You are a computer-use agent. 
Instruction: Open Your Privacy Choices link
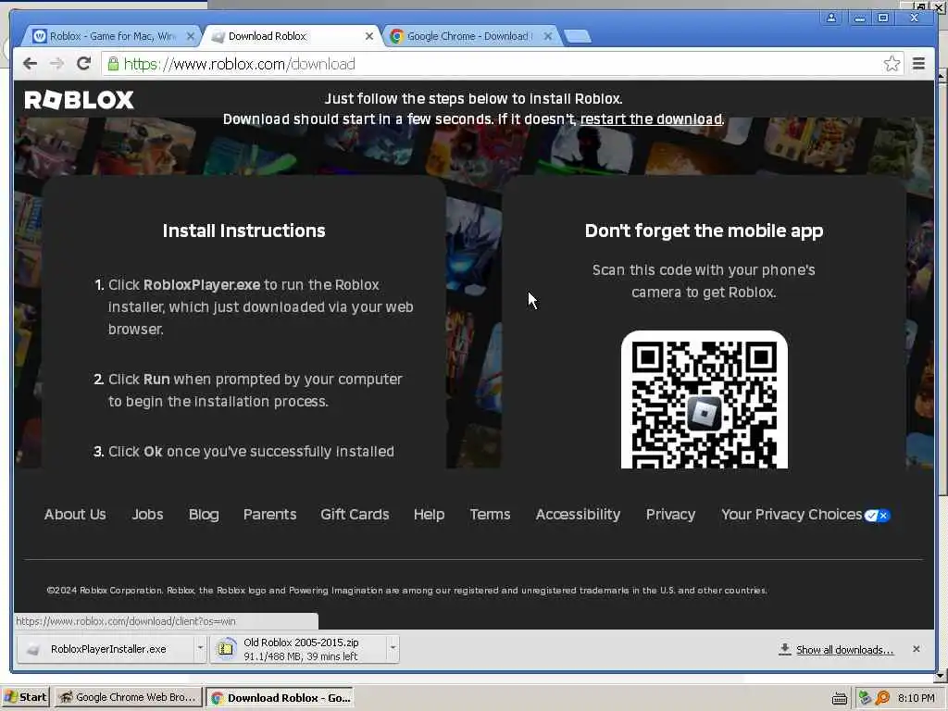pyautogui.click(x=792, y=515)
